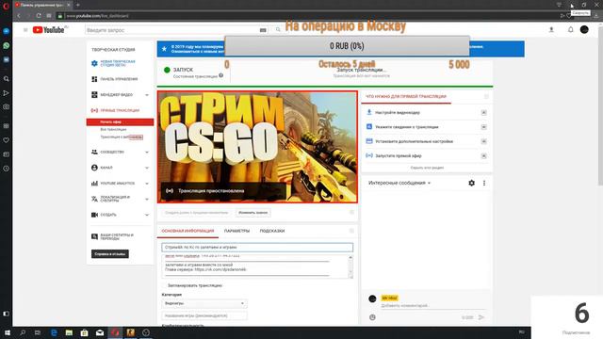This screenshot has height=339, width=603.
Task: Open 'Прямые трансляции' in the sidebar
Action: (120, 111)
